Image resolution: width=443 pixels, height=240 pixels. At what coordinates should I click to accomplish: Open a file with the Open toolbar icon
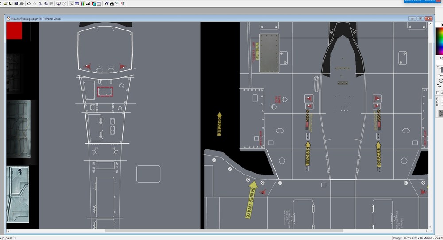pos(5,4)
